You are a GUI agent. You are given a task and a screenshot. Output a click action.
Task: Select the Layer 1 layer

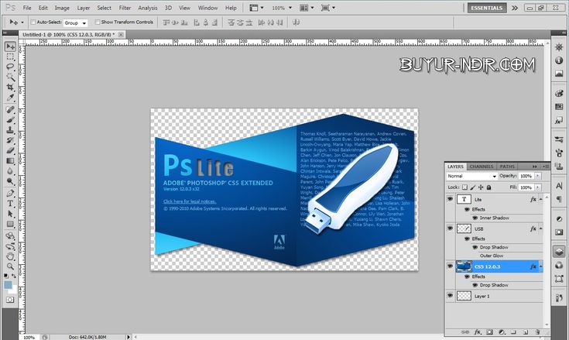tap(495, 296)
